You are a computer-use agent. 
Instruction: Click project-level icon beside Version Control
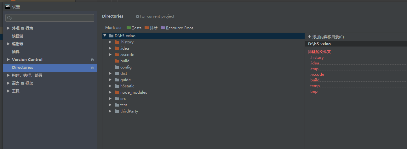(x=92, y=60)
